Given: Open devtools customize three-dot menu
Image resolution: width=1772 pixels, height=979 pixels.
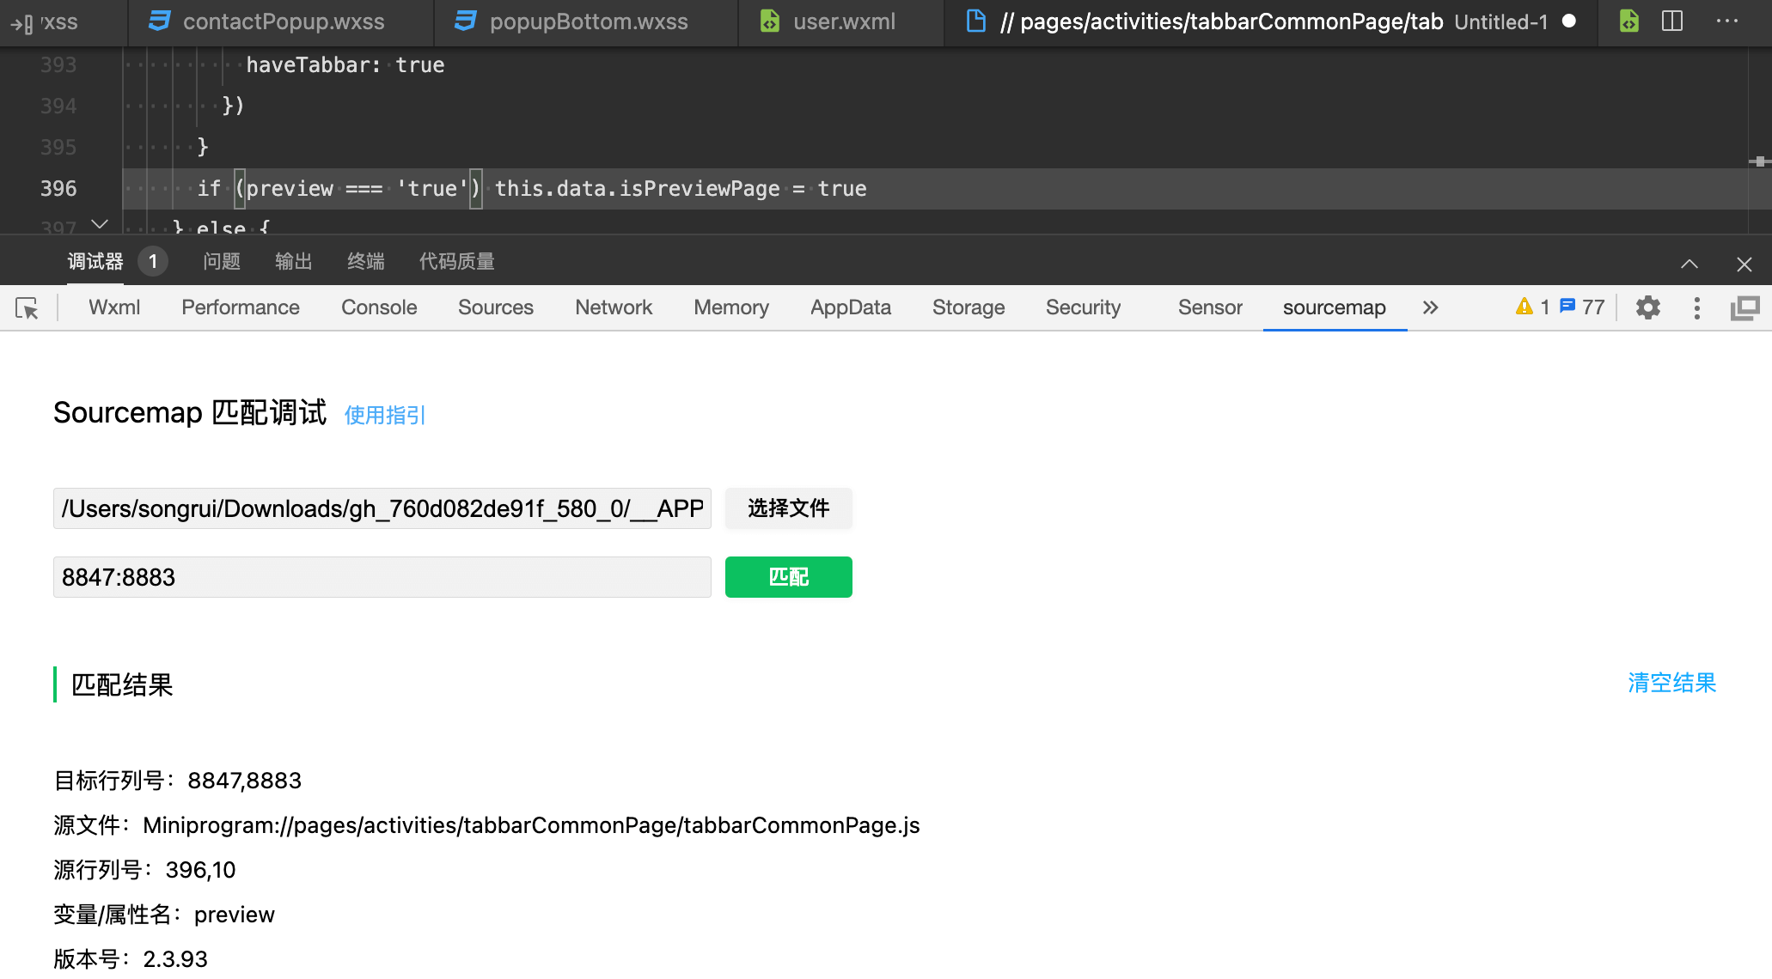Looking at the screenshot, I should click(1697, 307).
